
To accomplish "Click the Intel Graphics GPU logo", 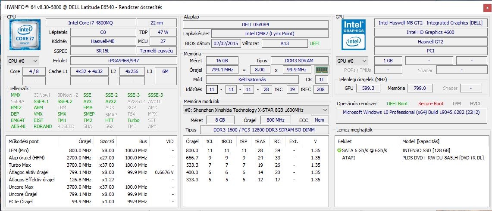I will [354, 35].
